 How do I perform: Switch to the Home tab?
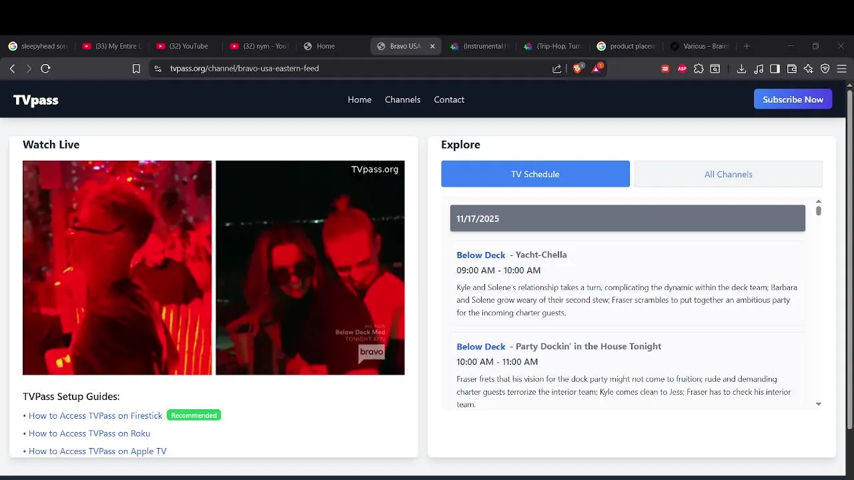coord(332,46)
